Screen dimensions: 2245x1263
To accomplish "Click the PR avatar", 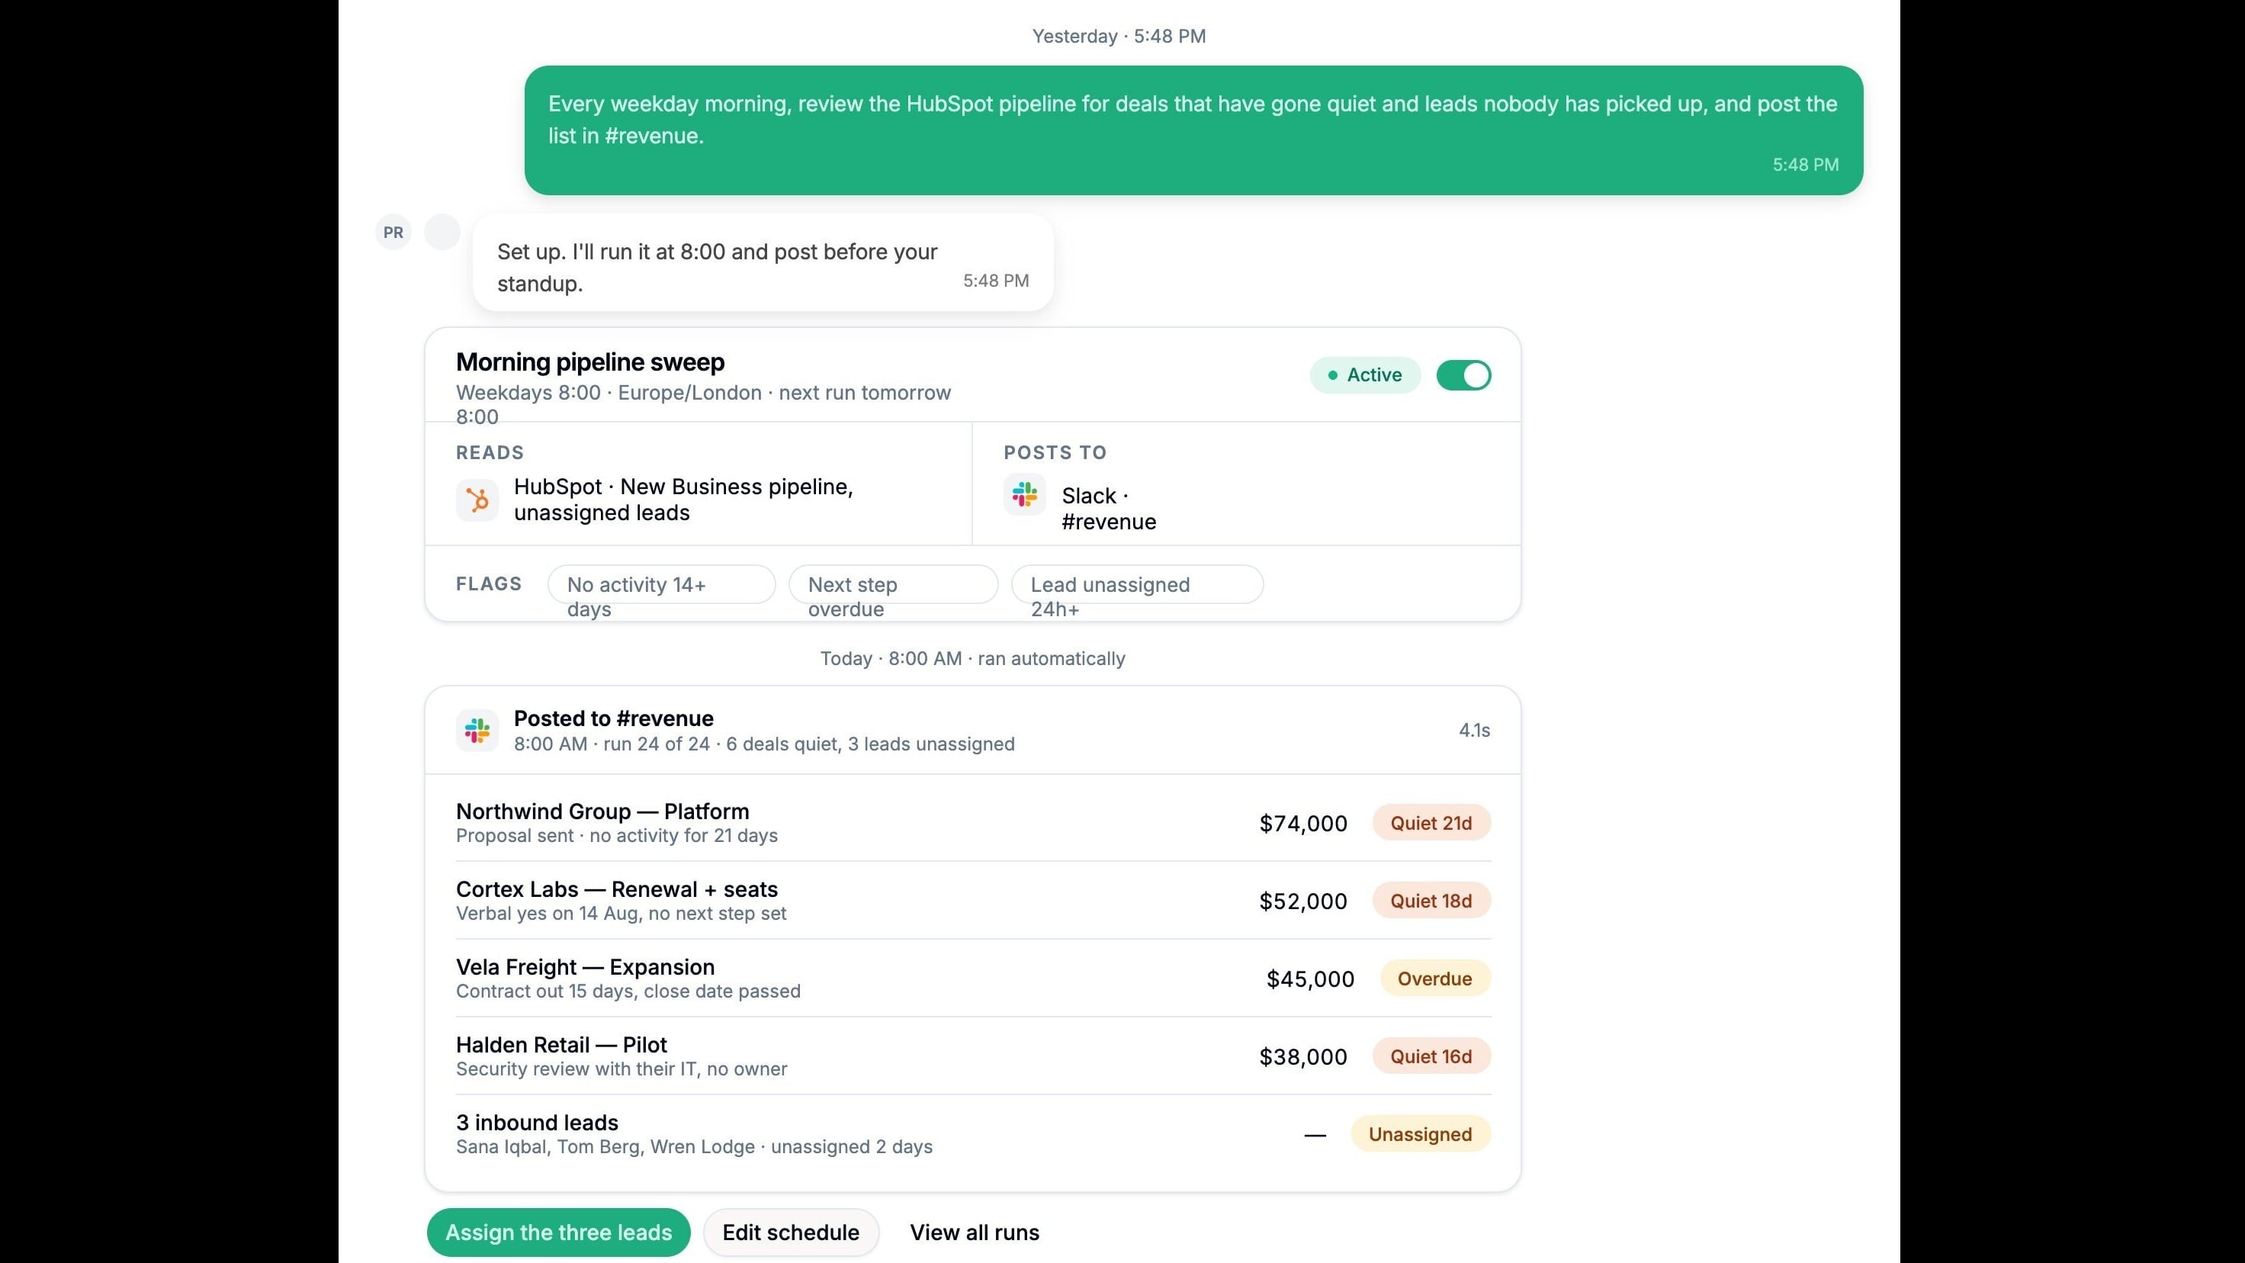I will coord(393,232).
